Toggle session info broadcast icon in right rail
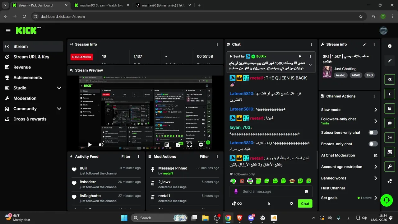Screen dimensions: 398x224 point(390,137)
